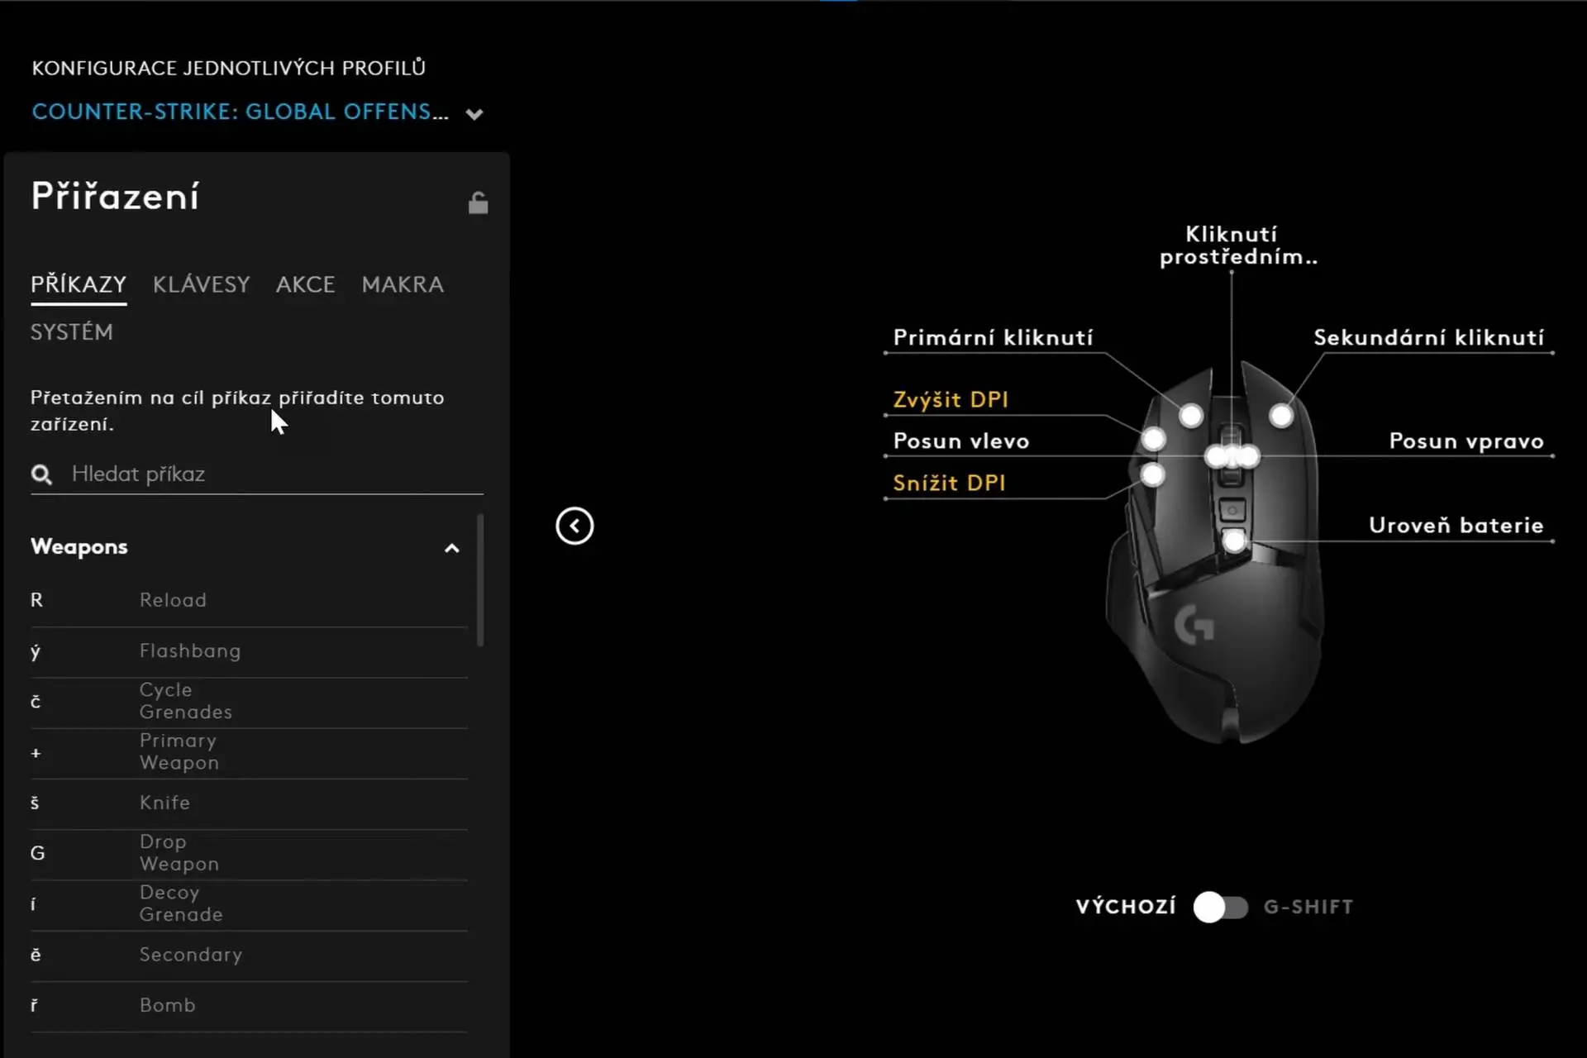
Task: Open the MAKRA tab
Action: (x=403, y=284)
